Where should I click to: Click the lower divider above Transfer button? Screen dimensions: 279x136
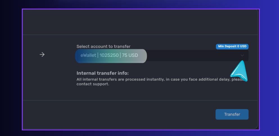[140, 100]
